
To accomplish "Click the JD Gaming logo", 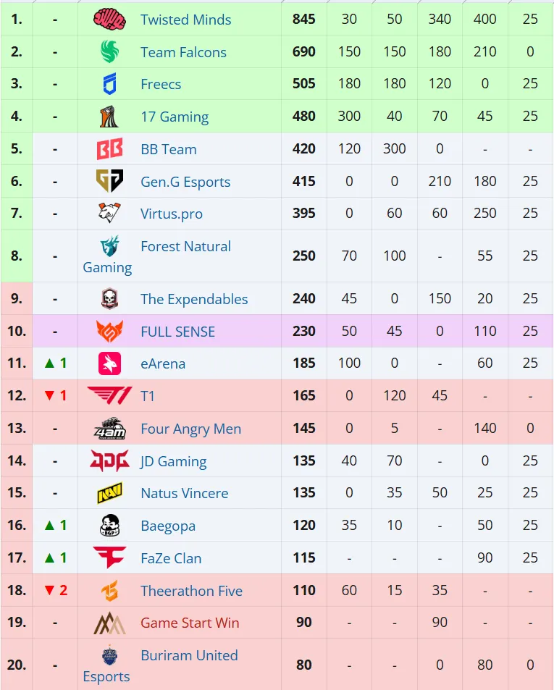I will pos(109,461).
